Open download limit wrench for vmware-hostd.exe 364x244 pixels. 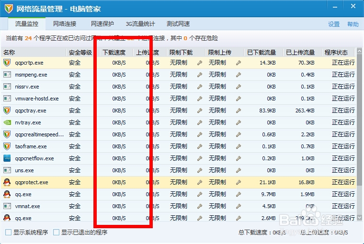tap(200, 99)
